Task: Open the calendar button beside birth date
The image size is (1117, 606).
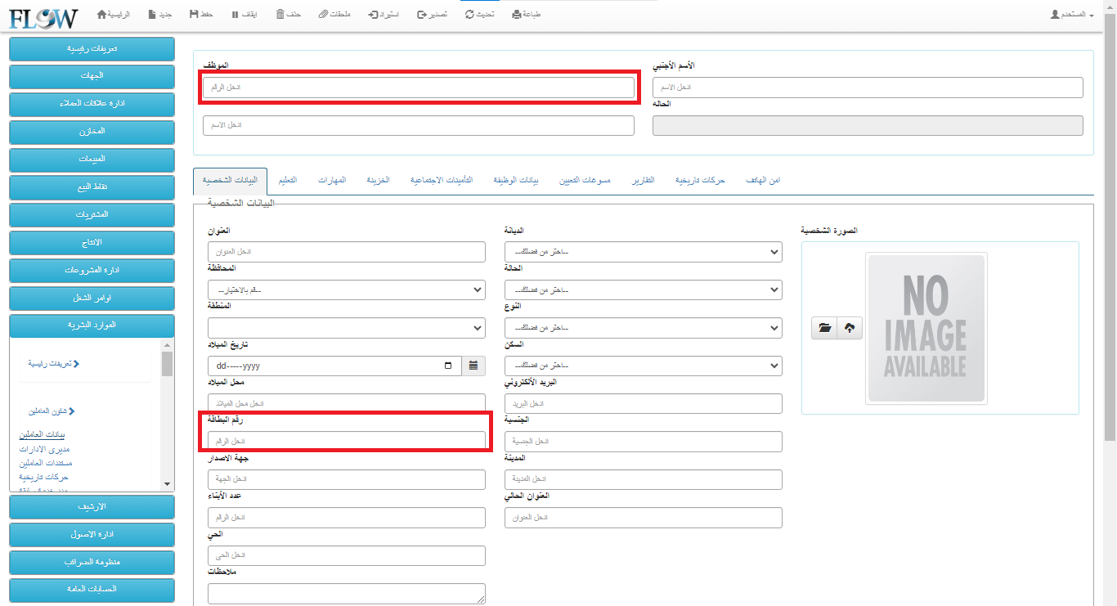Action: click(x=473, y=366)
